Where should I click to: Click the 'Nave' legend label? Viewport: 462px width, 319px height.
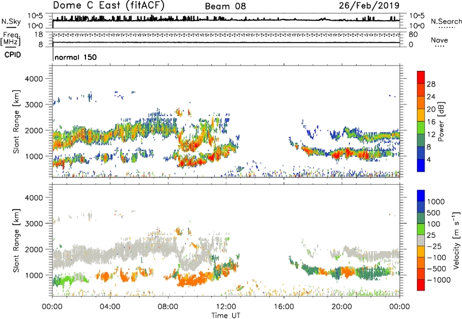tap(439, 40)
